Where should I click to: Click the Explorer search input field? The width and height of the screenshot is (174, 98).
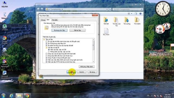pos(126,9)
